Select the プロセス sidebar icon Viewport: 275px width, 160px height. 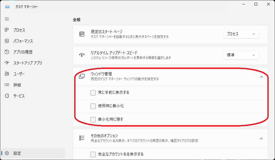click(x=7, y=30)
